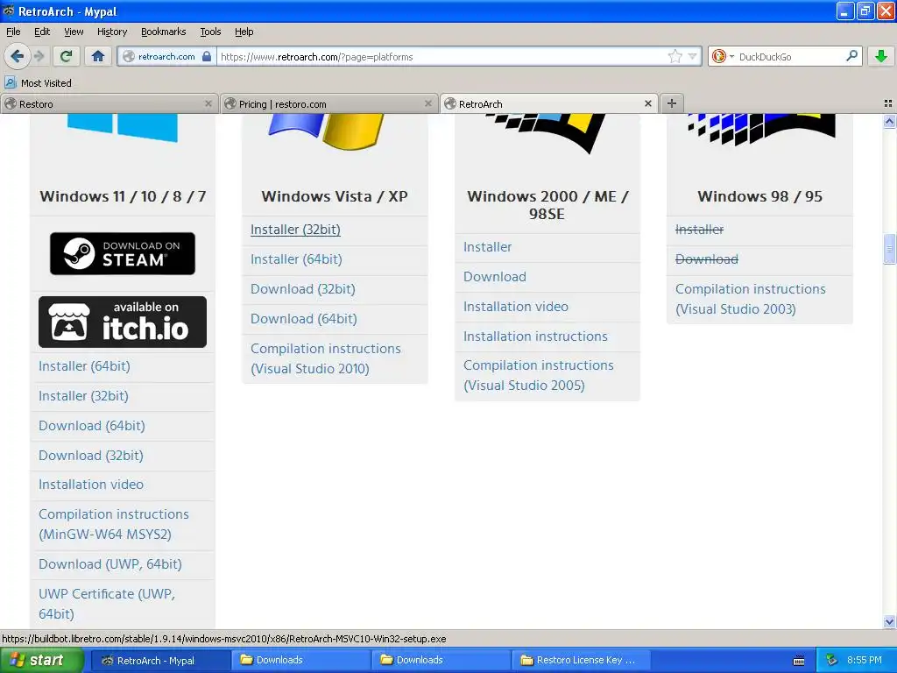The height and width of the screenshot is (673, 897).
Task: Click Download (32bit) under Windows Vista / XP
Action: (x=302, y=288)
